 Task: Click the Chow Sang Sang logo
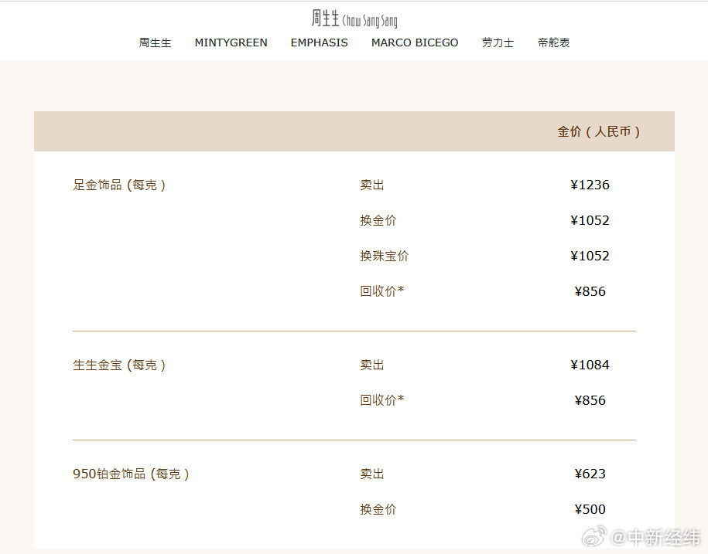click(354, 19)
